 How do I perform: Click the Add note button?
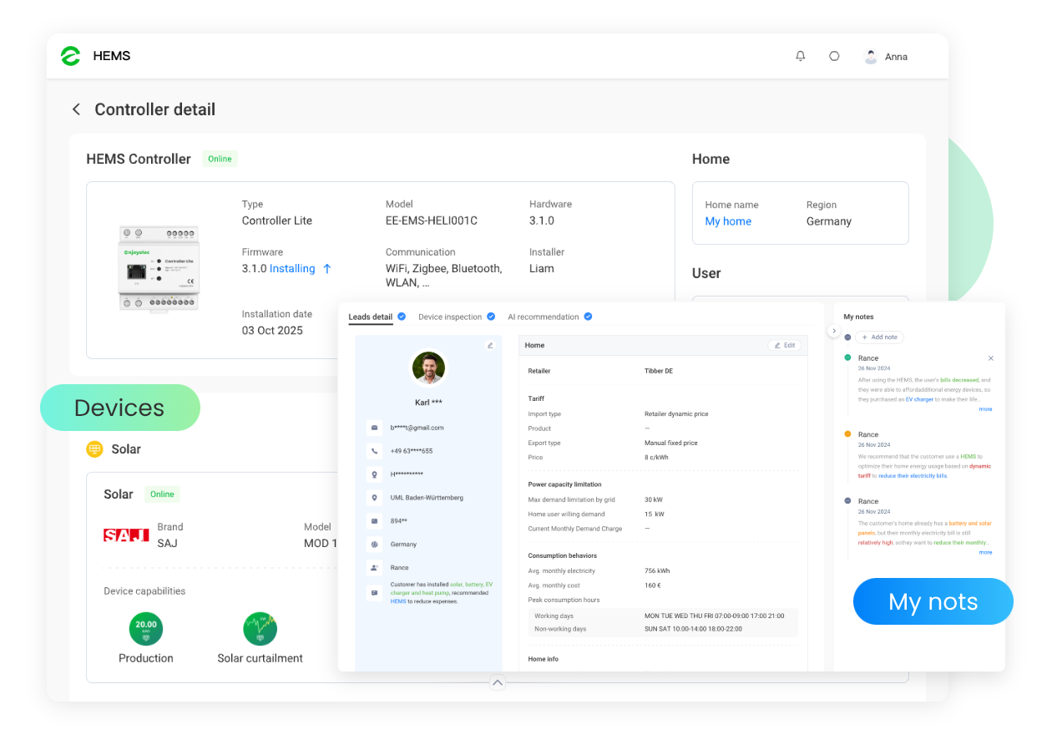(x=879, y=337)
